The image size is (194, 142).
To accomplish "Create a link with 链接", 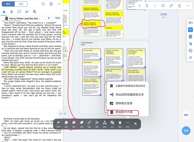I will click(x=89, y=124).
